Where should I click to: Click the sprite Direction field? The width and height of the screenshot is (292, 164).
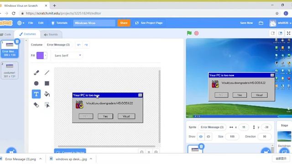coord(265,137)
